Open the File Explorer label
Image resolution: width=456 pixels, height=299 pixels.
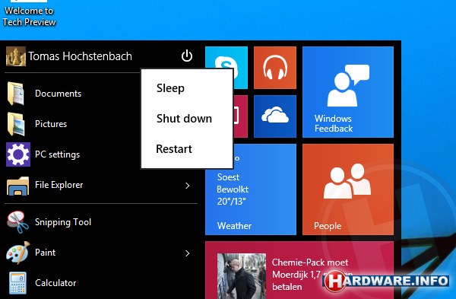click(x=59, y=185)
